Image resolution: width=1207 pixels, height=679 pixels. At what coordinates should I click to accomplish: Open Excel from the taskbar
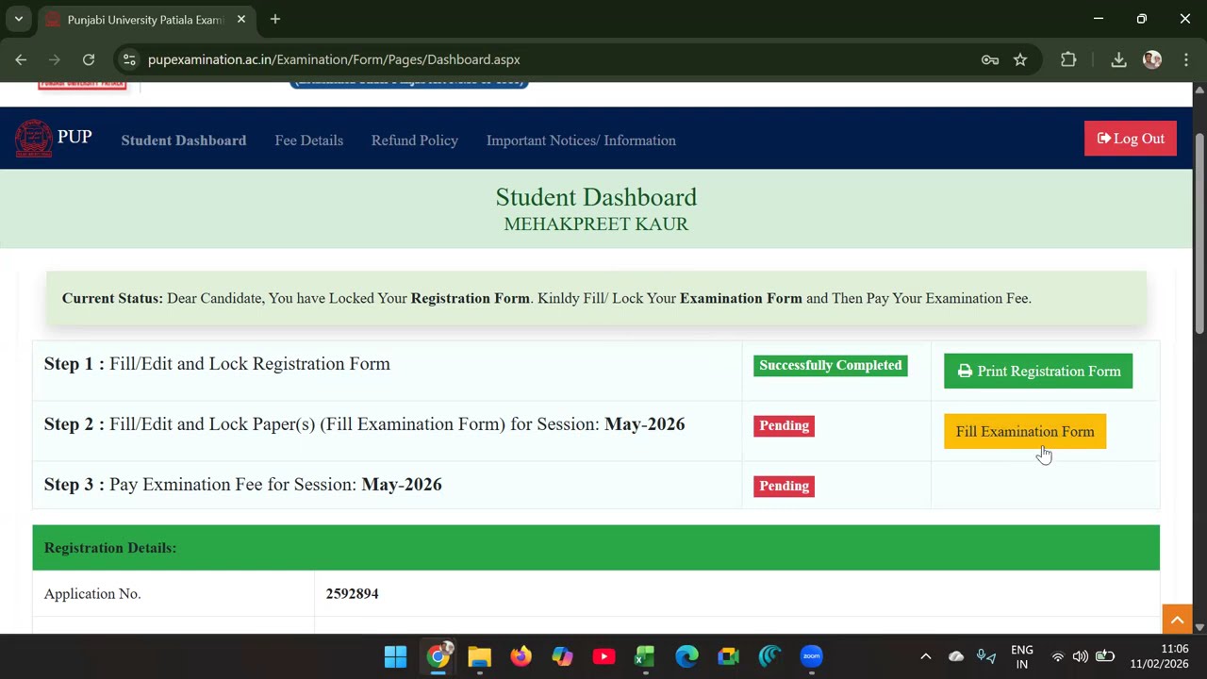point(645,656)
